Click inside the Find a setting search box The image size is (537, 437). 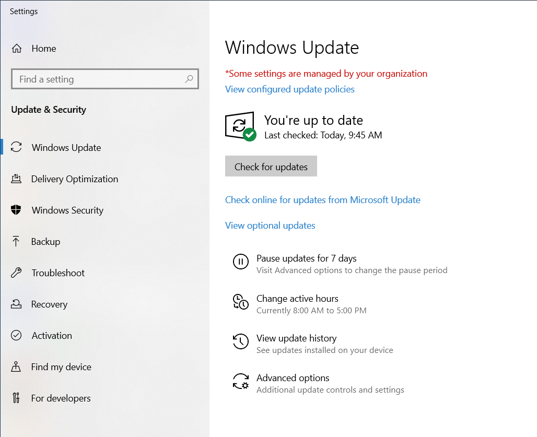94,79
